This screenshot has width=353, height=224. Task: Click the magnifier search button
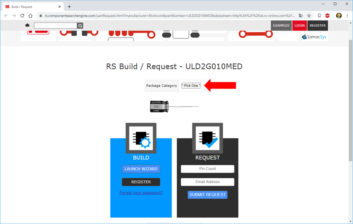80,26
